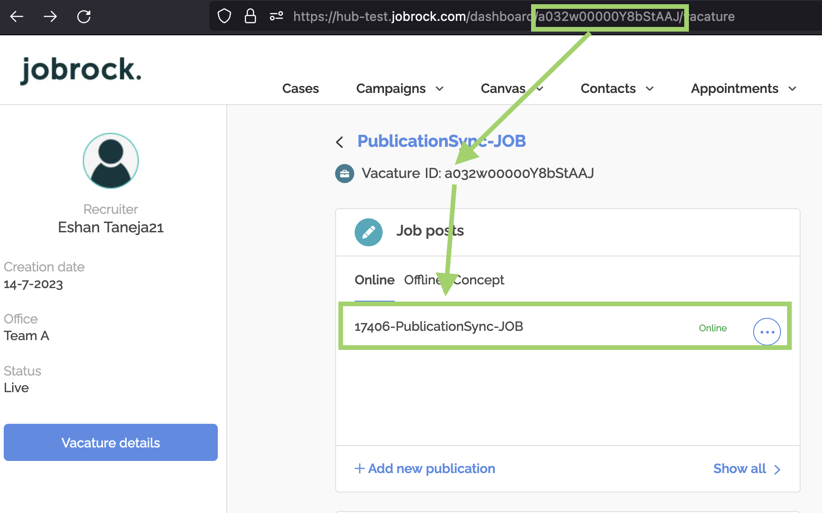Click the Online status label of the job post

pyautogui.click(x=713, y=328)
